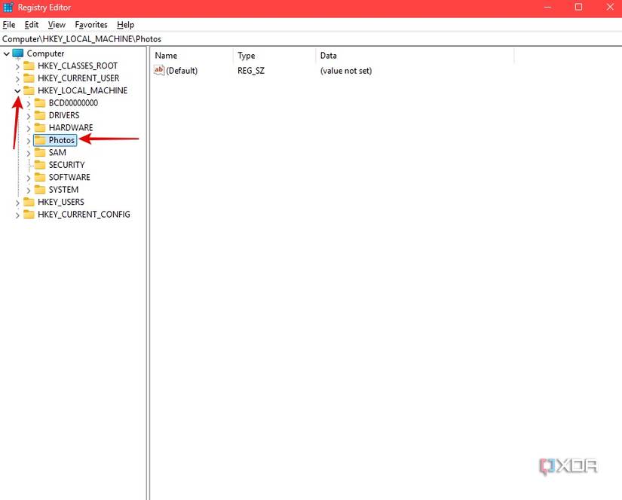
Task: Open the Edit menu
Action: (x=32, y=25)
